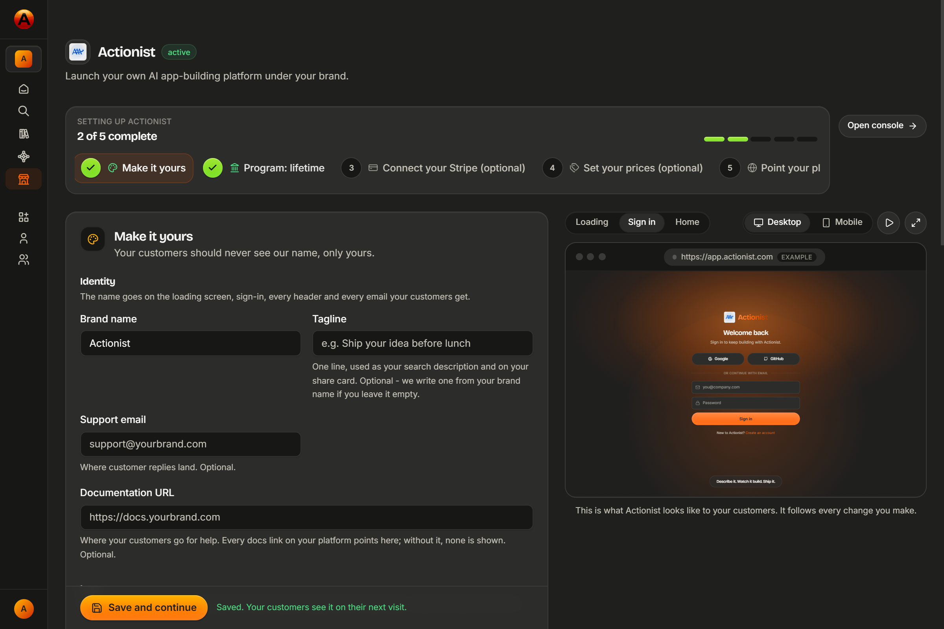944x629 pixels.
Task: Click the Brand name field
Action: click(x=190, y=343)
